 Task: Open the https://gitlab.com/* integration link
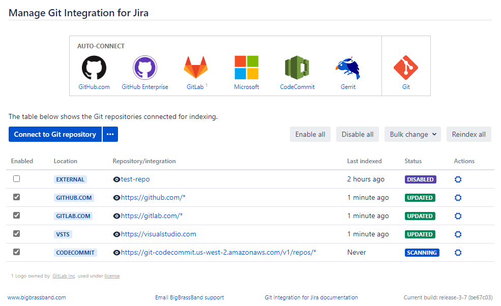click(152, 216)
